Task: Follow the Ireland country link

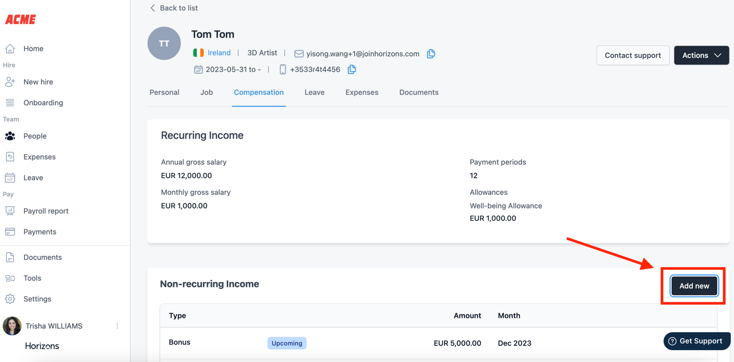Action: point(219,53)
